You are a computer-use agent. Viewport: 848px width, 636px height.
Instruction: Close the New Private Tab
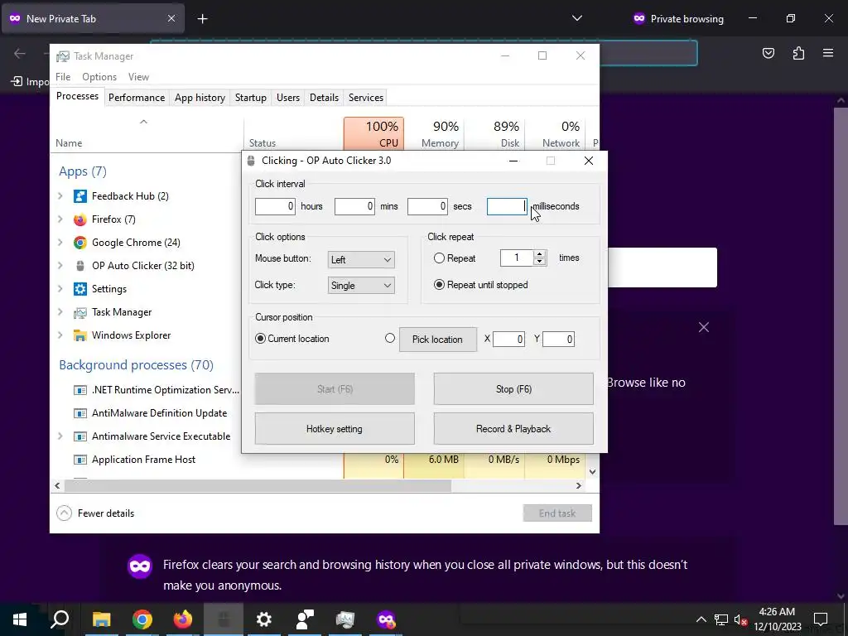171,18
